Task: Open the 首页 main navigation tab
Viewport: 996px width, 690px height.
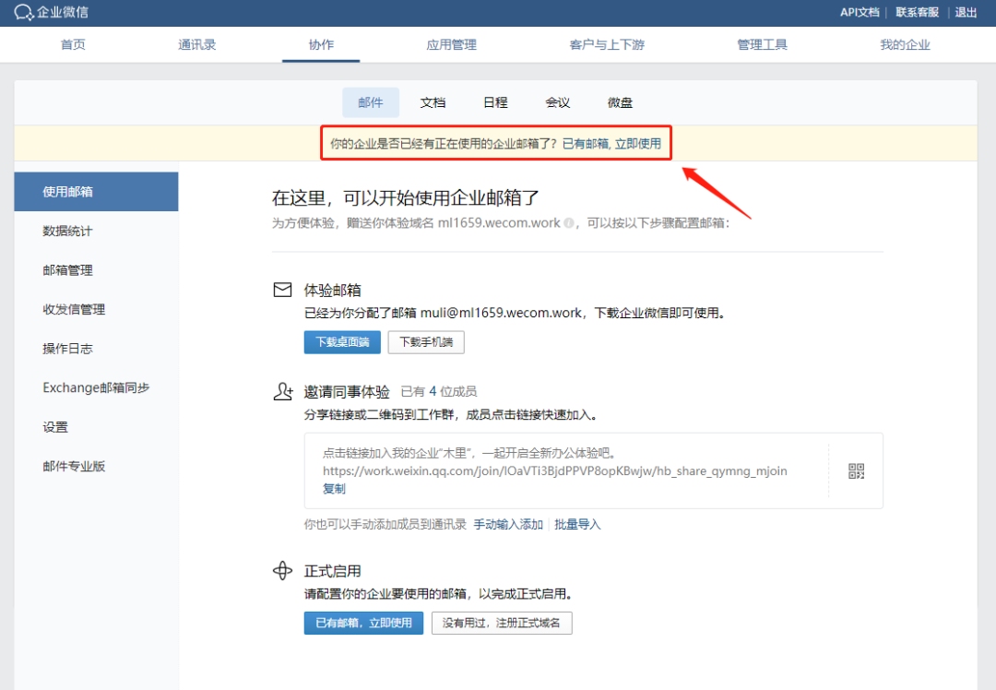Action: coord(73,44)
